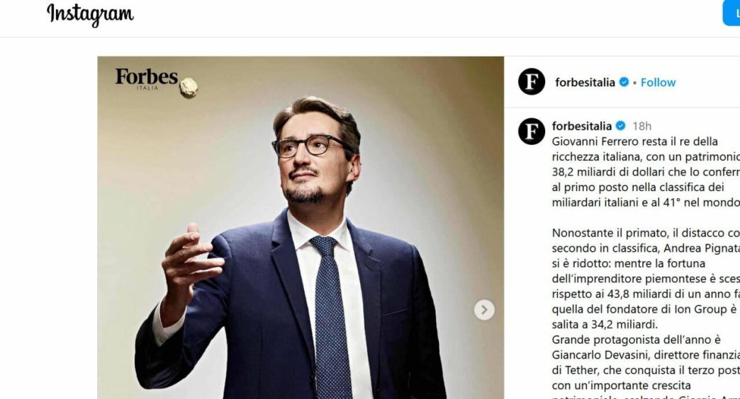Click the caption paragraph starting with Giovanni Ferrero
Image resolution: width=740 pixels, height=399 pixels.
pyautogui.click(x=646, y=172)
